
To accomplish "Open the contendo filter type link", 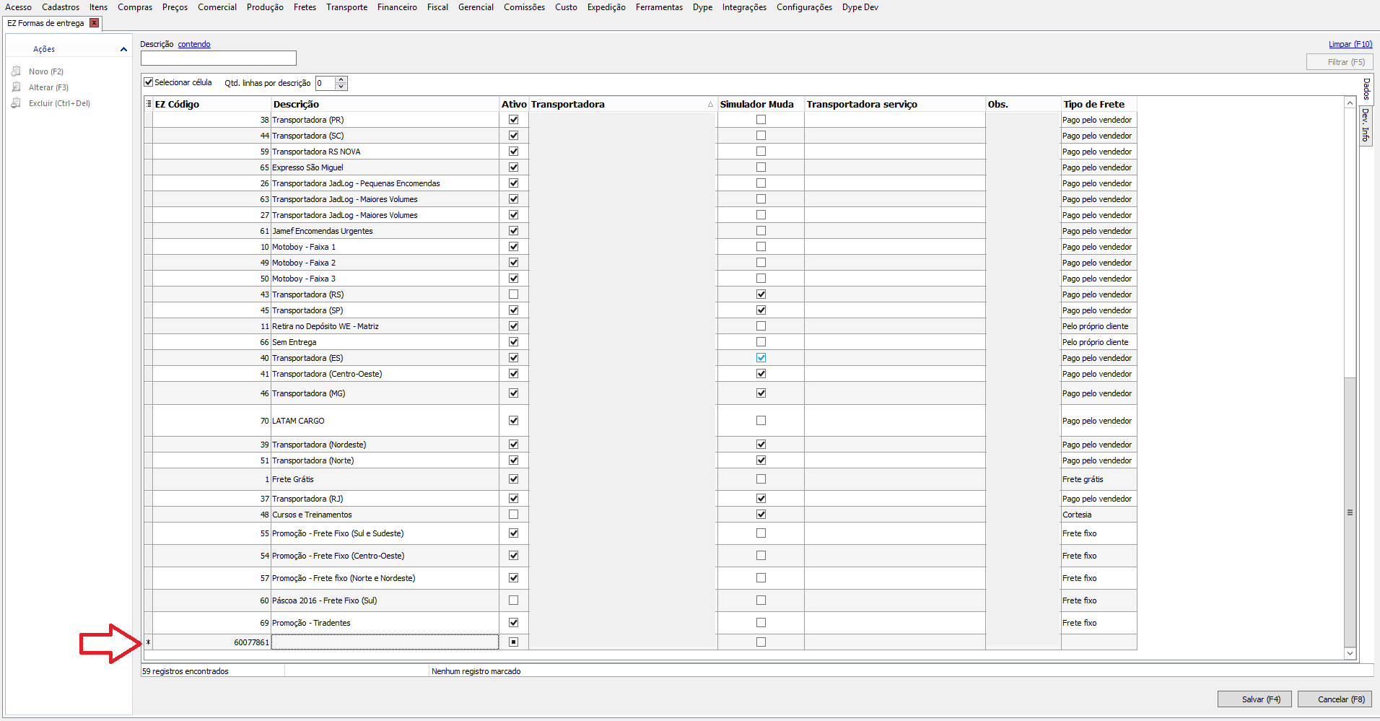I will pyautogui.click(x=194, y=44).
